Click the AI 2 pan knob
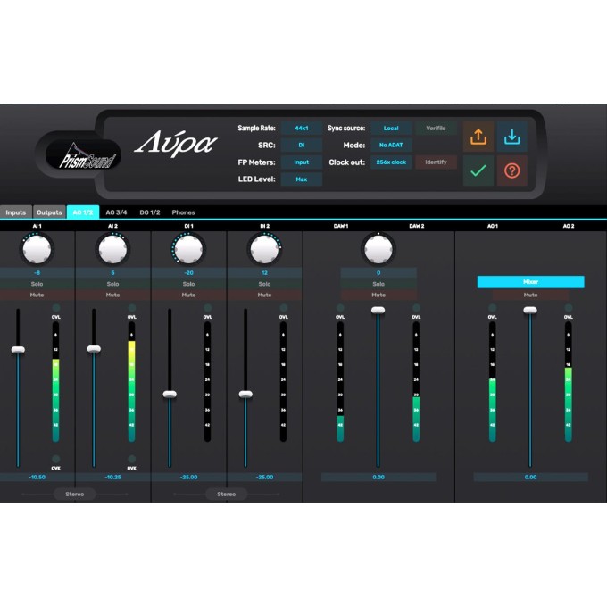 112,249
